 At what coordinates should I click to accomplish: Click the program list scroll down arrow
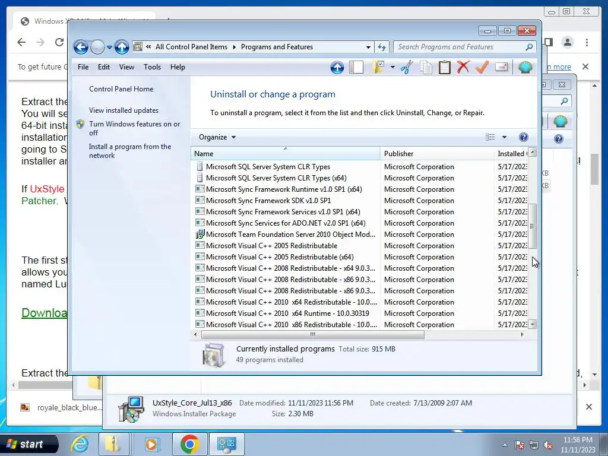point(533,324)
